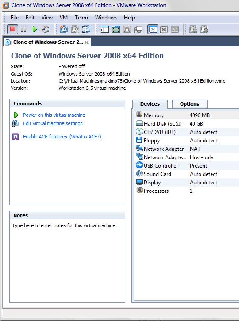Toggle the sidebar view toolbar icon
The height and width of the screenshot is (321, 239).
coord(105,29)
